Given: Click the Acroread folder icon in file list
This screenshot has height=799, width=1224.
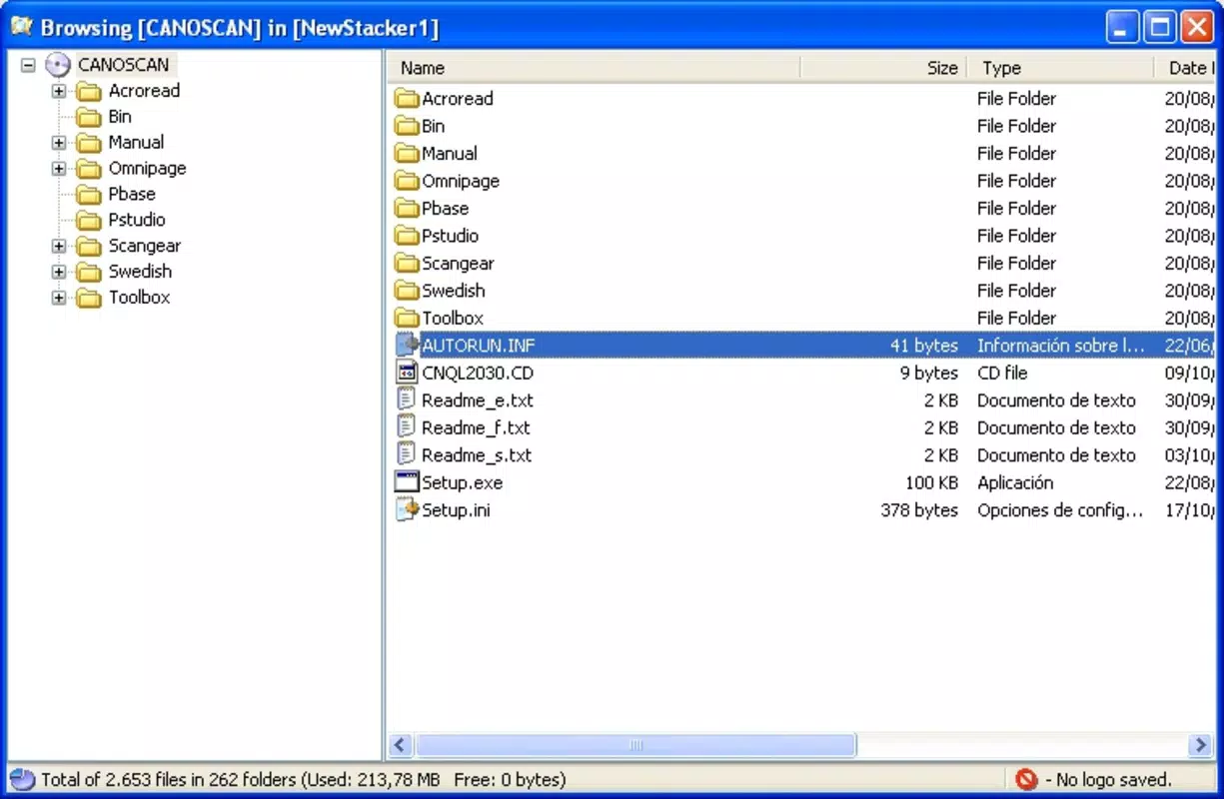Looking at the screenshot, I should point(407,98).
